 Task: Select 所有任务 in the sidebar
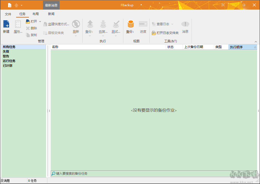click(x=23, y=47)
